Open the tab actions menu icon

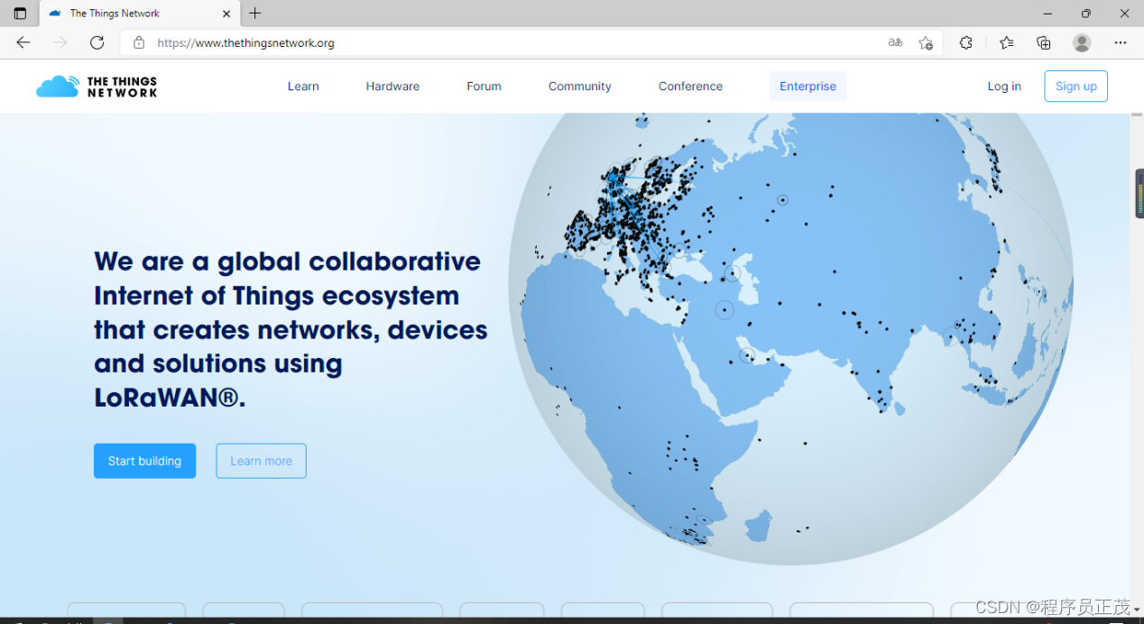pyautogui.click(x=20, y=14)
